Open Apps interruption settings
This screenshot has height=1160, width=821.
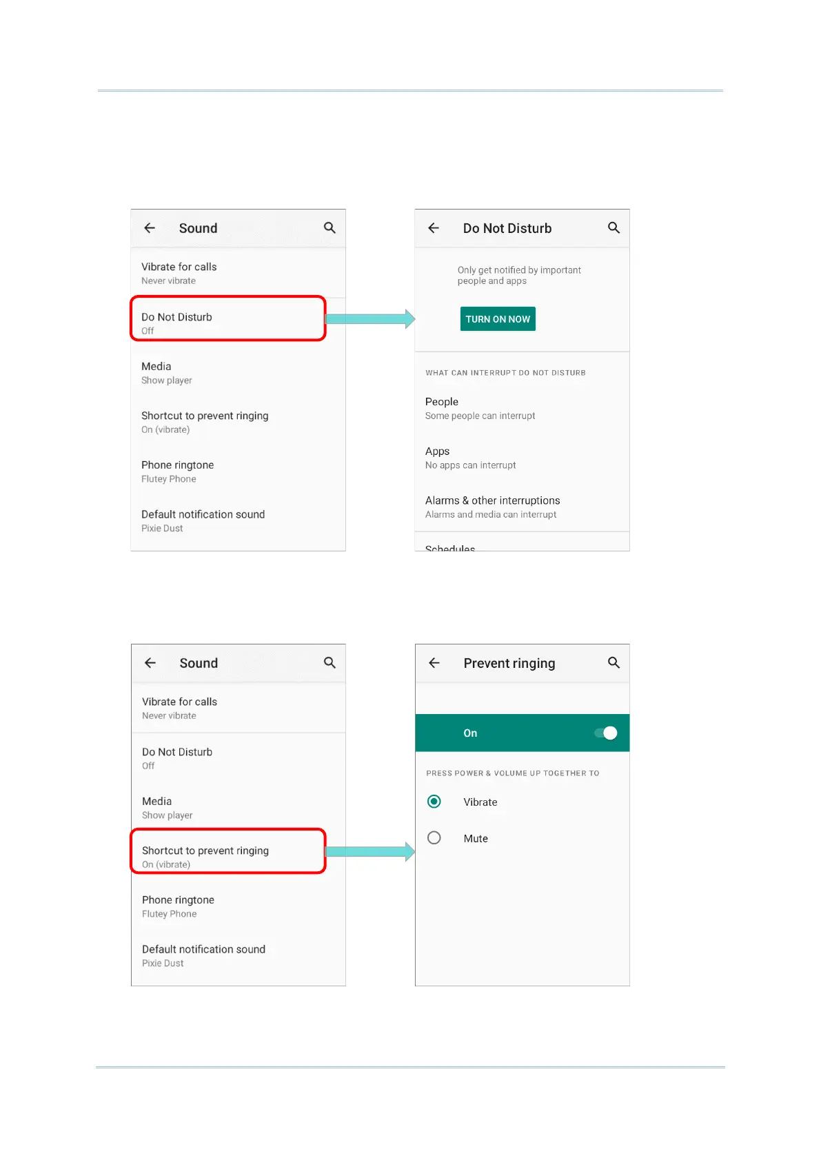(x=522, y=458)
